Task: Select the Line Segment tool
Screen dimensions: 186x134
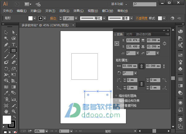Action: 6,51
